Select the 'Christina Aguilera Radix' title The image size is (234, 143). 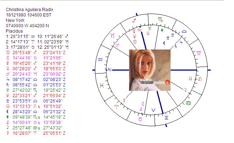[29, 10]
